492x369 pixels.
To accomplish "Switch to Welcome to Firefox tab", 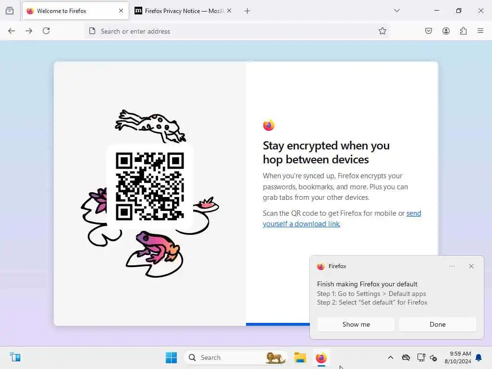I will tap(75, 11).
